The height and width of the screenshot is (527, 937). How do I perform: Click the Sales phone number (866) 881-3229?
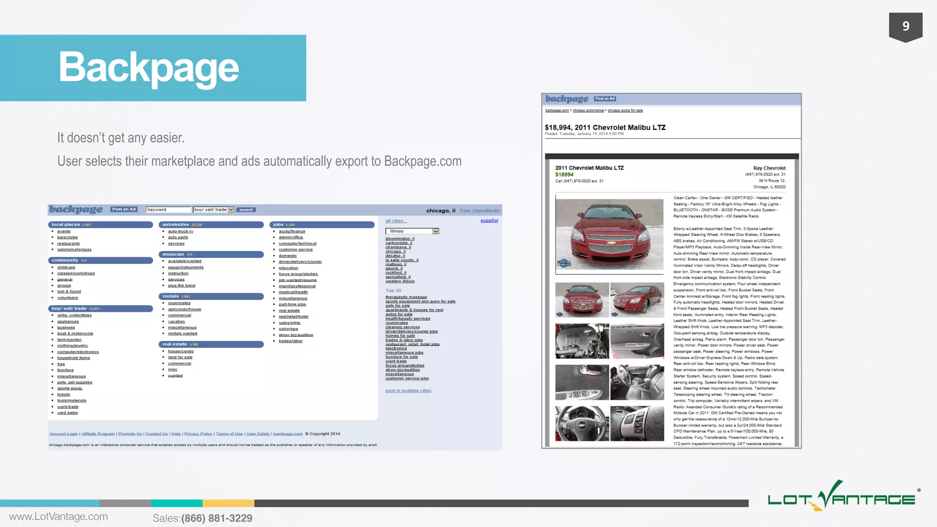tap(217, 518)
